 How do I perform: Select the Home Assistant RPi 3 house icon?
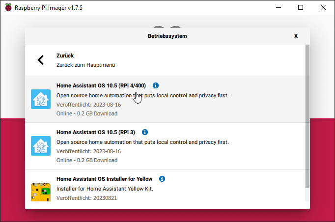tap(40, 146)
